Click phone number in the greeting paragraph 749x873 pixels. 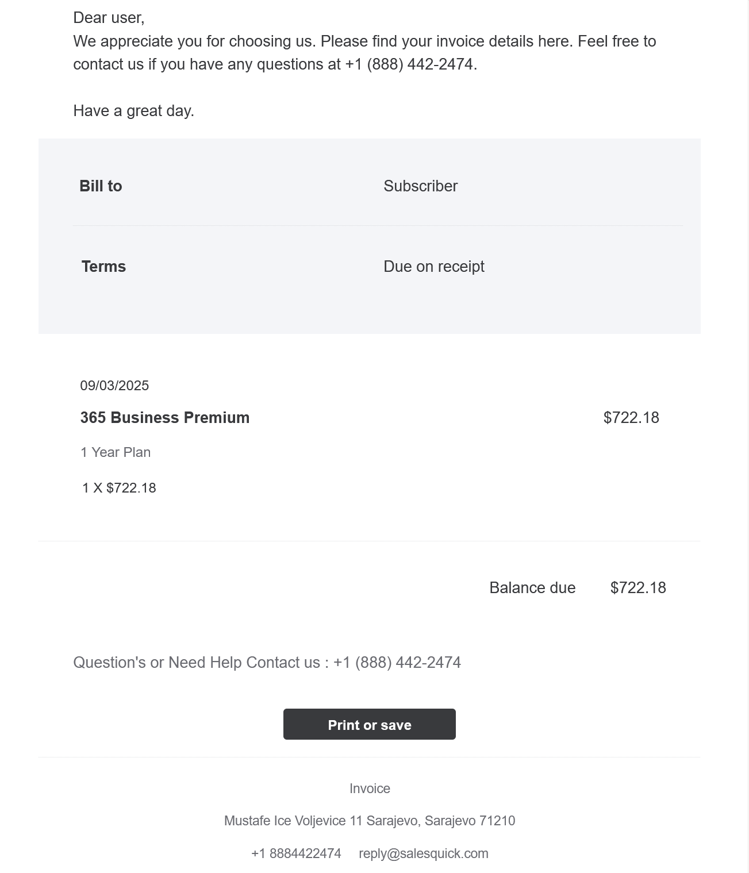point(410,64)
